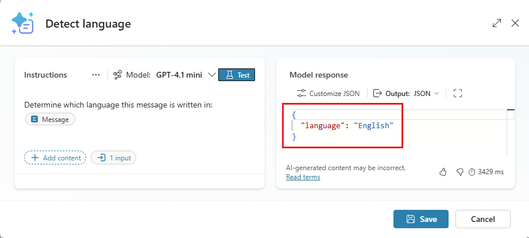Cancel the prompt editing dialog
The image size is (529, 238).
(482, 219)
